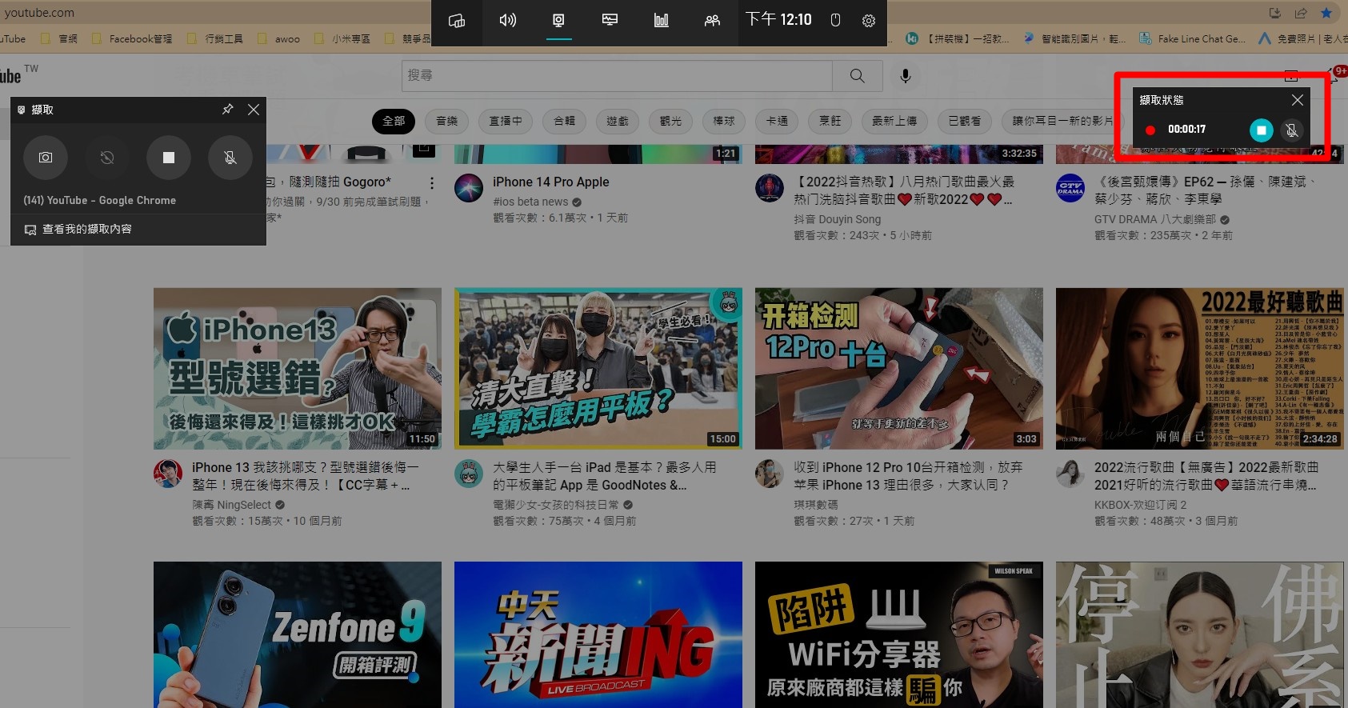
Task: Open the 开箱检测 12Pro 十台 thumbnail
Action: [x=899, y=368]
